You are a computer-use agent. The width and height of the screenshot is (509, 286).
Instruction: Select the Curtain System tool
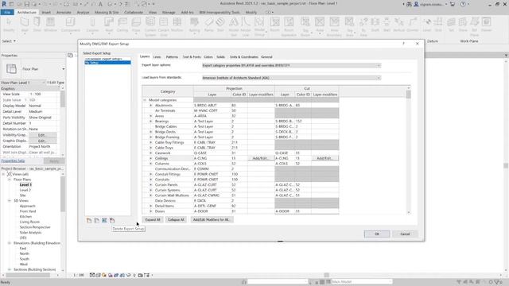pyautogui.click(x=150, y=26)
